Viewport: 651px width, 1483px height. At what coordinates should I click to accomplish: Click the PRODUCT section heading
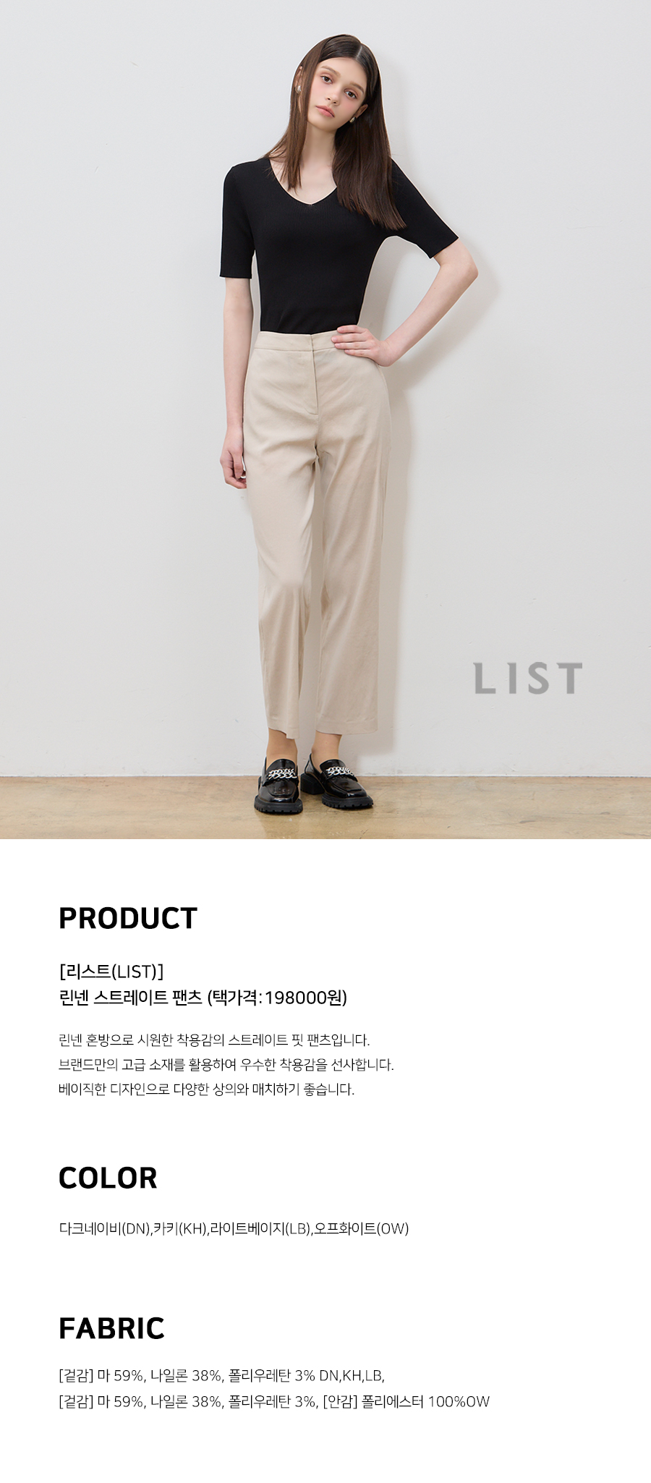[x=128, y=918]
